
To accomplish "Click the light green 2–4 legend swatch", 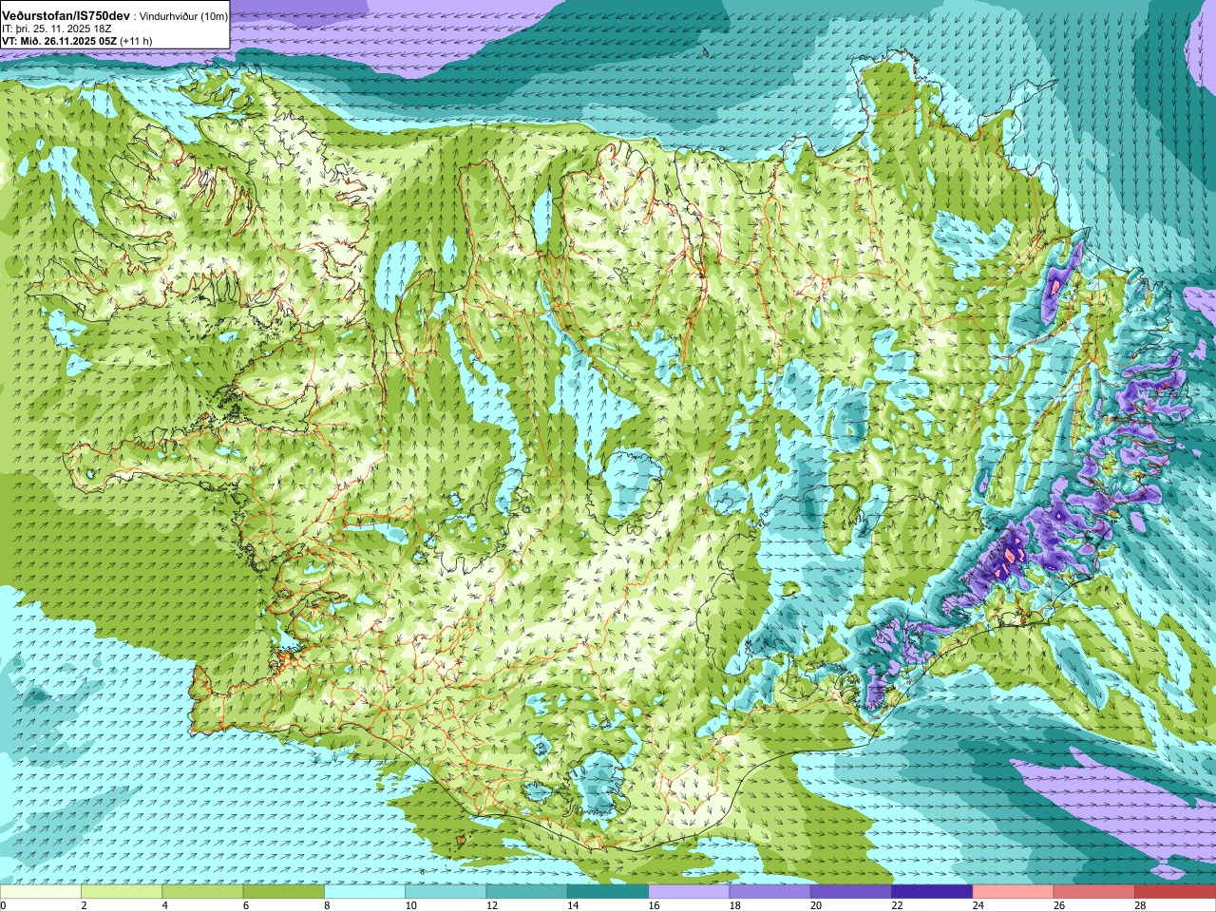I will point(122,892).
